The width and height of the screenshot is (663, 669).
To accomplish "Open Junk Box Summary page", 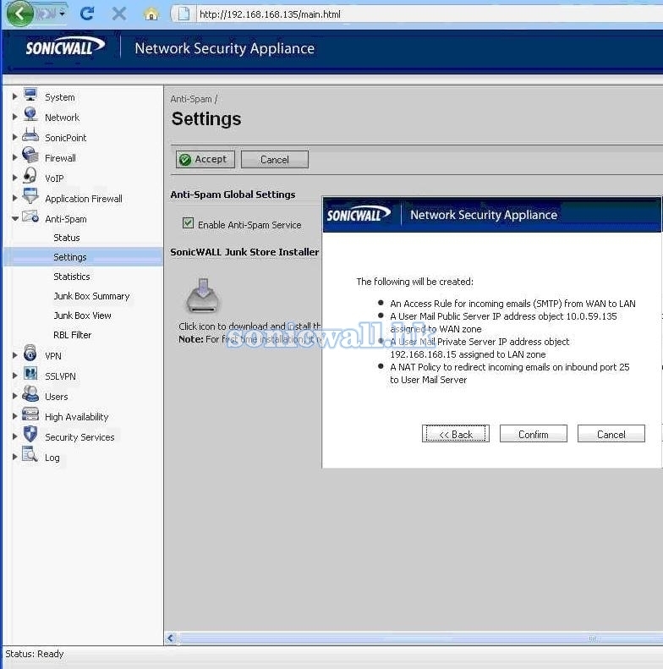I will click(91, 296).
